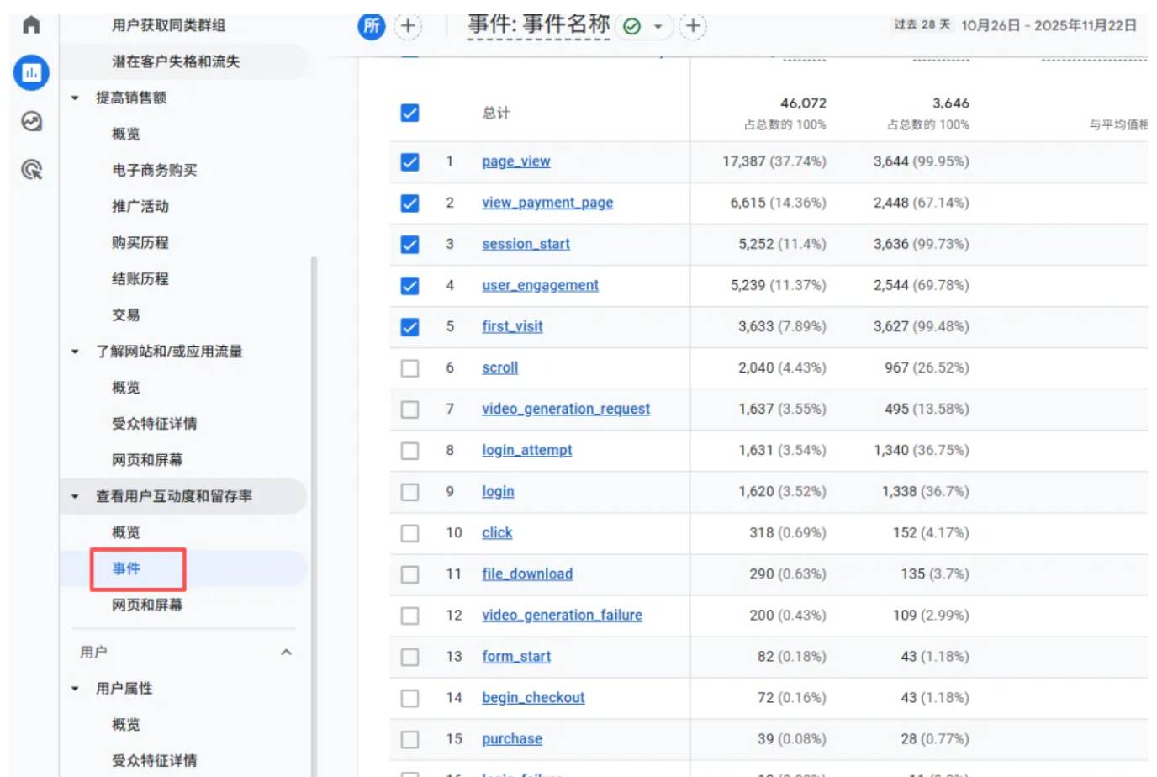Open 结账历程 report
This screenshot has height=777, width=1157.
tap(140, 278)
